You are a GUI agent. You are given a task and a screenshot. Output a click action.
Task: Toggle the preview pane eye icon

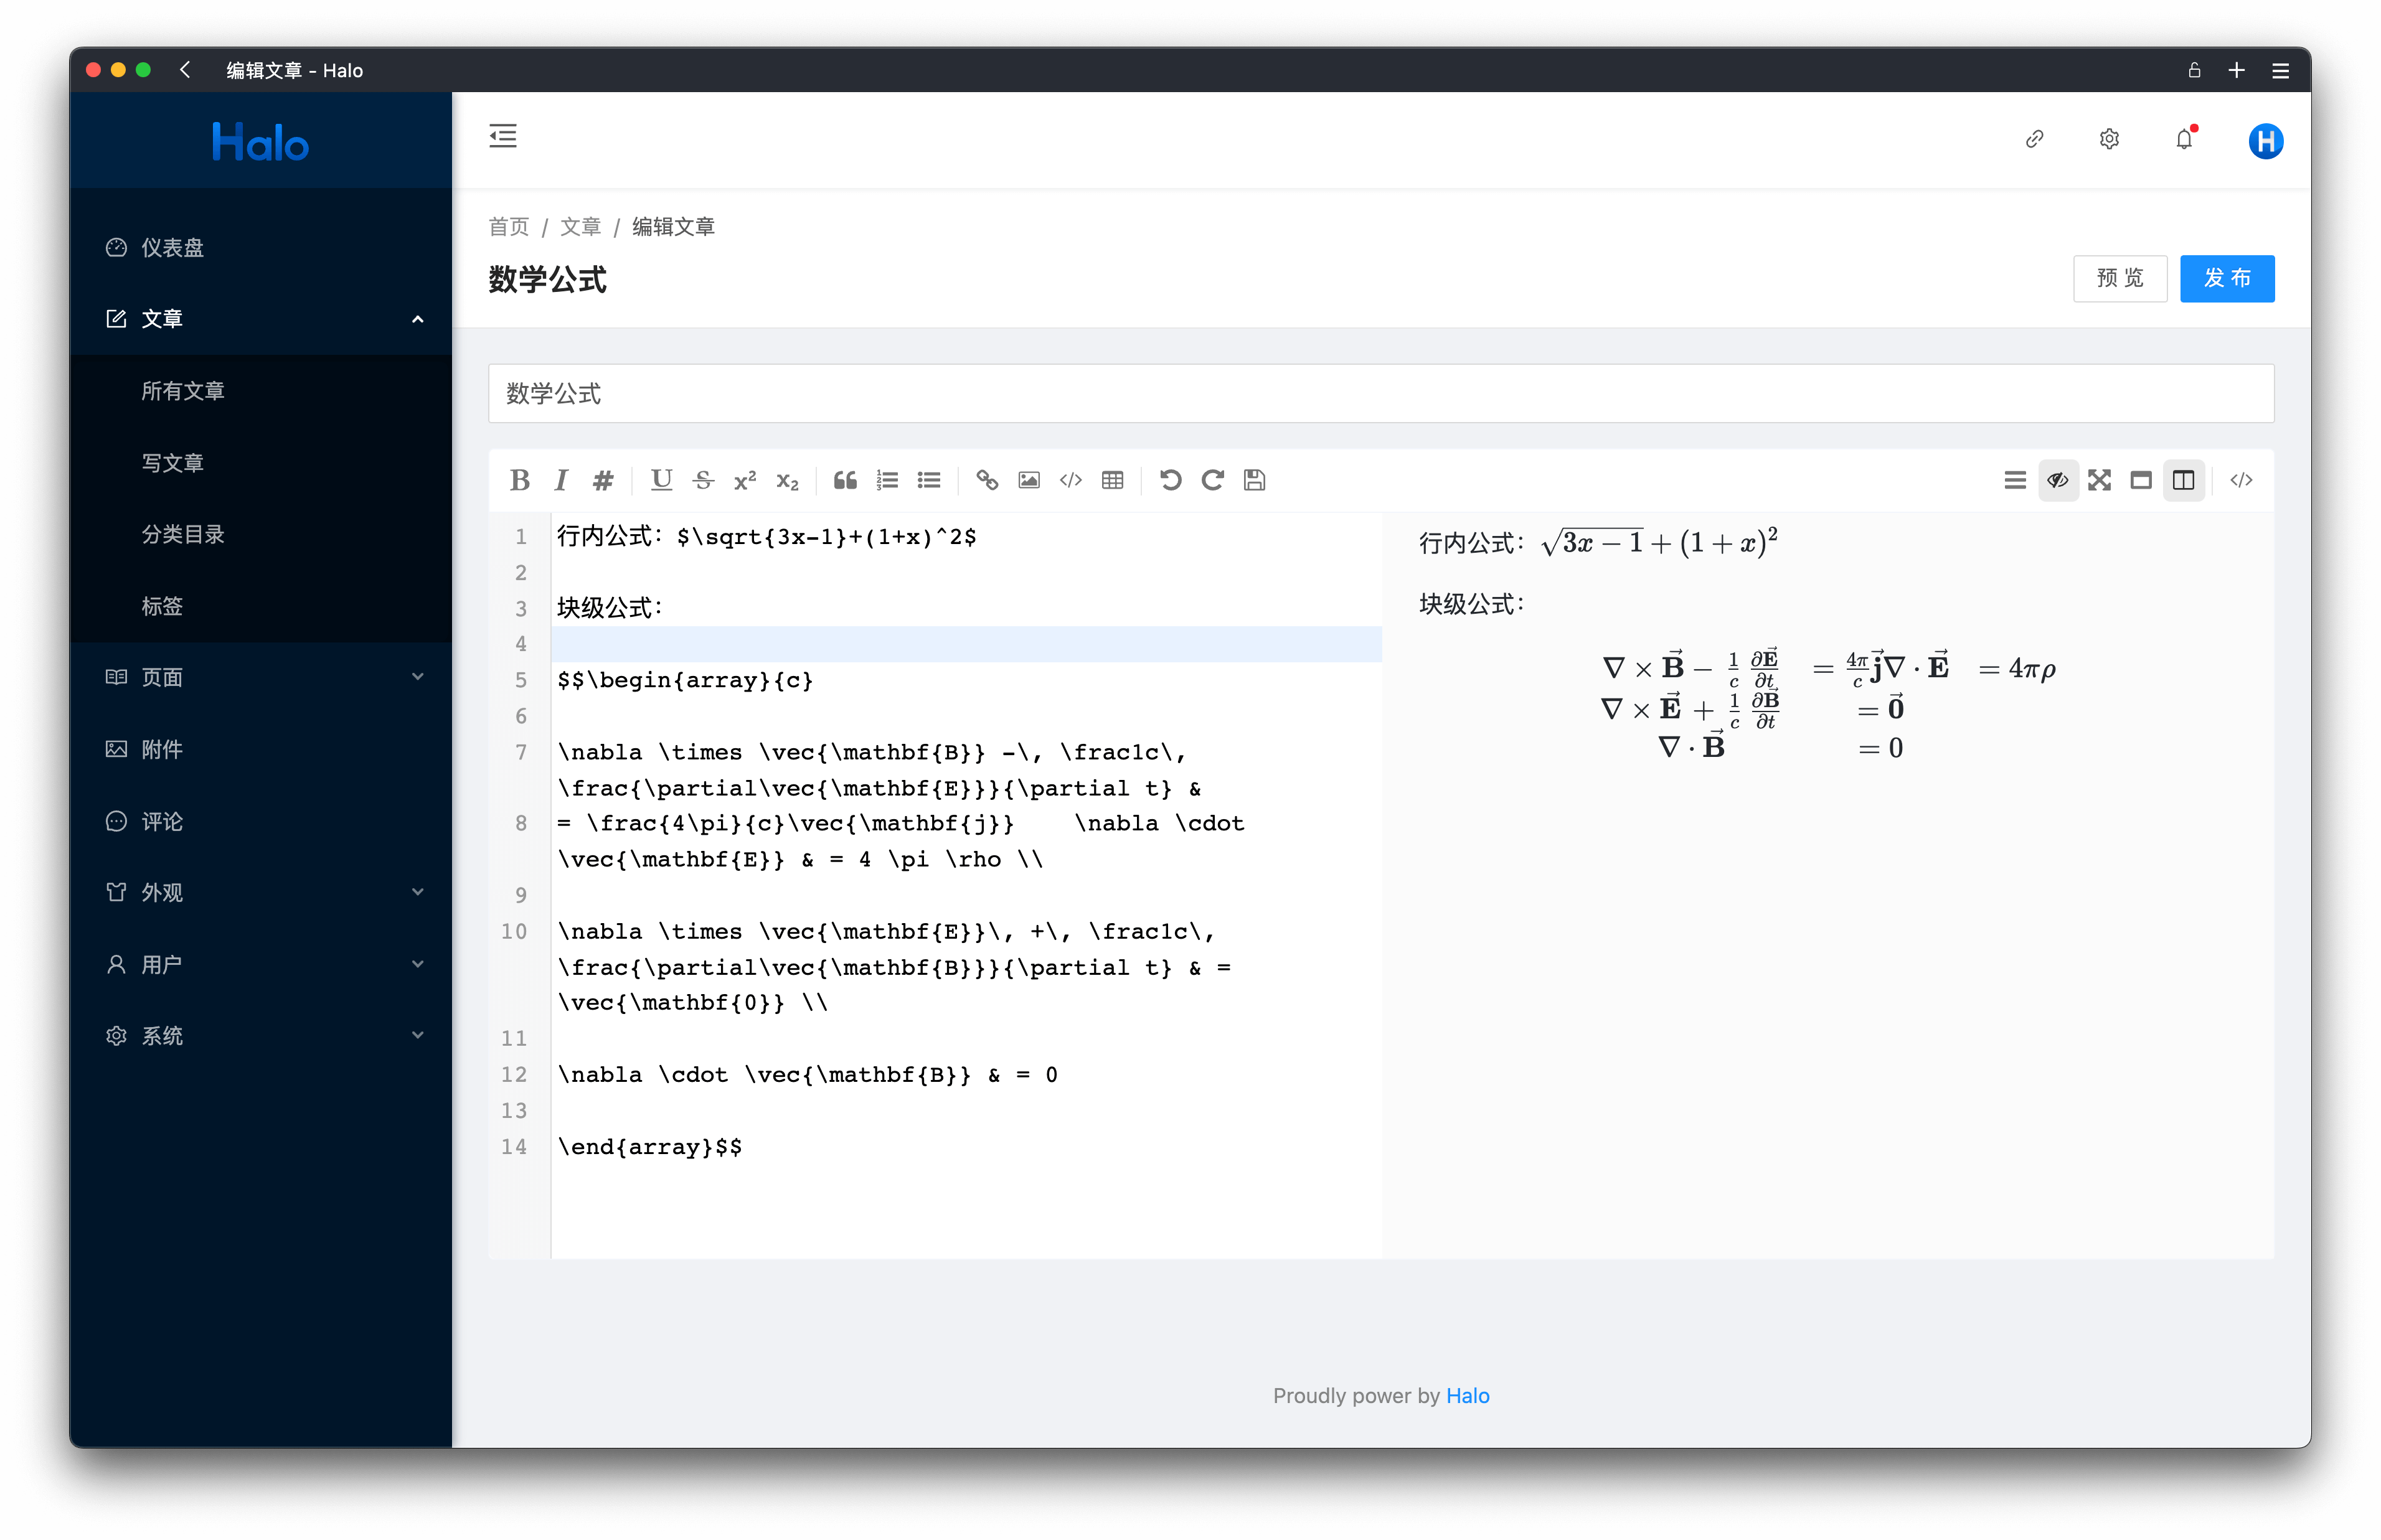2058,480
